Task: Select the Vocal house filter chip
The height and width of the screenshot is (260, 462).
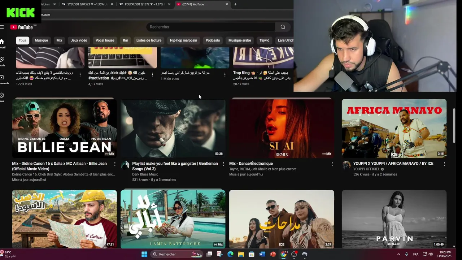Action: click(105, 40)
